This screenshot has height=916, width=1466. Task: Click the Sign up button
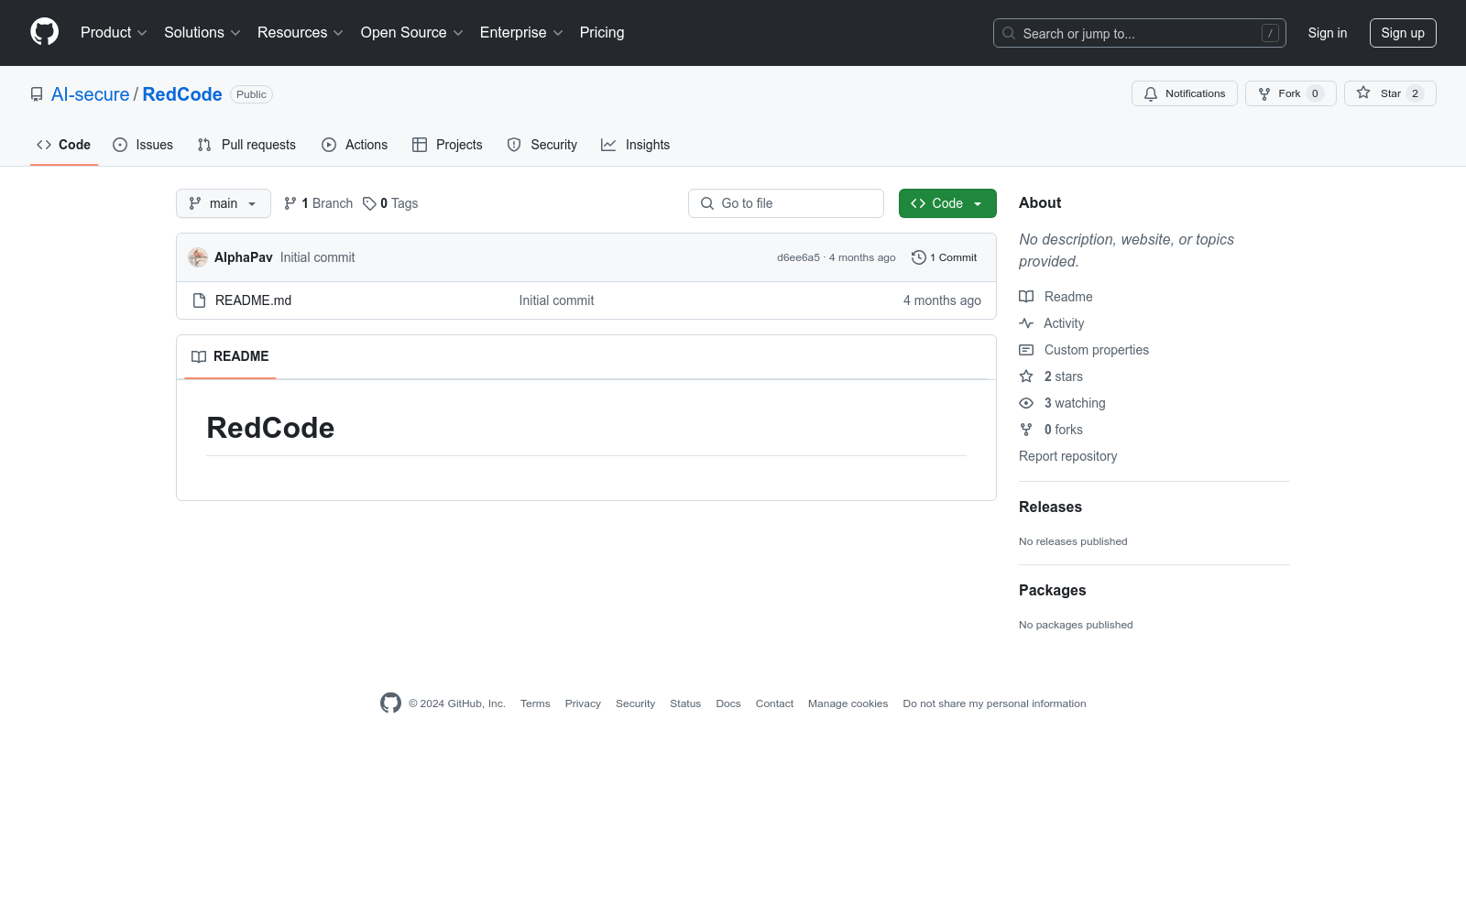pyautogui.click(x=1403, y=33)
